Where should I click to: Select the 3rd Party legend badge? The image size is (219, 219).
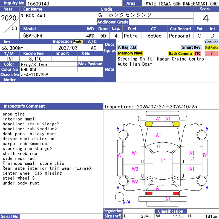[x=211, y=47]
